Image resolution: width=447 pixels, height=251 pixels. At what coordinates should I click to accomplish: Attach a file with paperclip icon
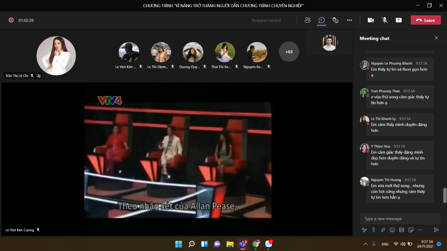(x=383, y=230)
